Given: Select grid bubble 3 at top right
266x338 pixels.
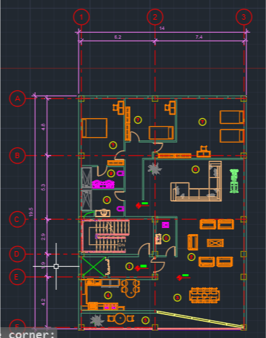Looking at the screenshot, I should click(x=244, y=17).
